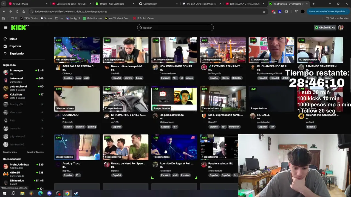Click the channel name PaDonatto
Viewport: 351px width, 197px height.
tap(165, 171)
